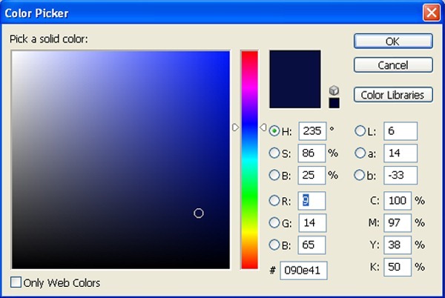Screen dimensions: 445x298
Task: Select the Red (R) radio button
Action: (274, 201)
